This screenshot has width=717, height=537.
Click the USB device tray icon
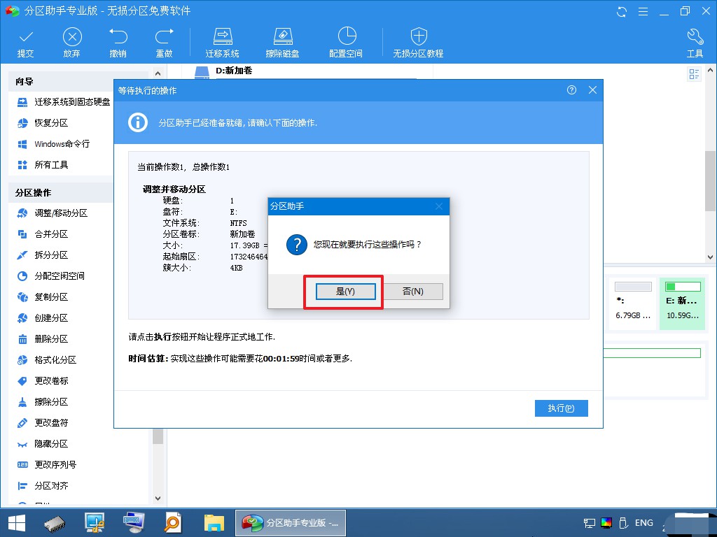coord(622,523)
